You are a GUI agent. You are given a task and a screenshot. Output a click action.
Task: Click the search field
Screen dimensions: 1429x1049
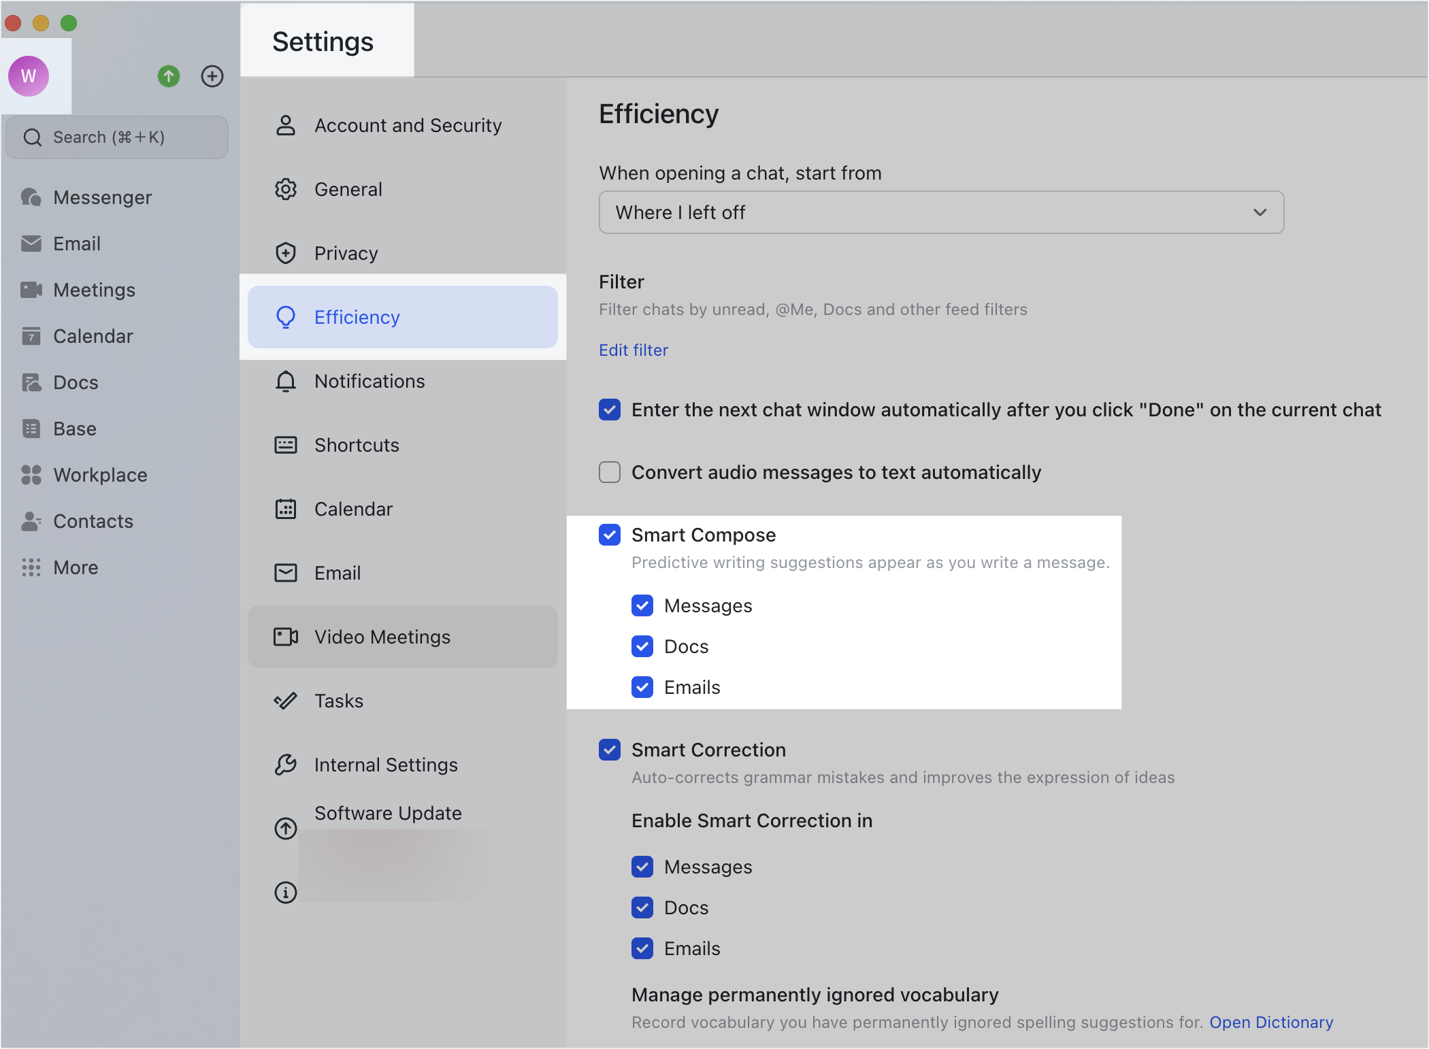(117, 137)
